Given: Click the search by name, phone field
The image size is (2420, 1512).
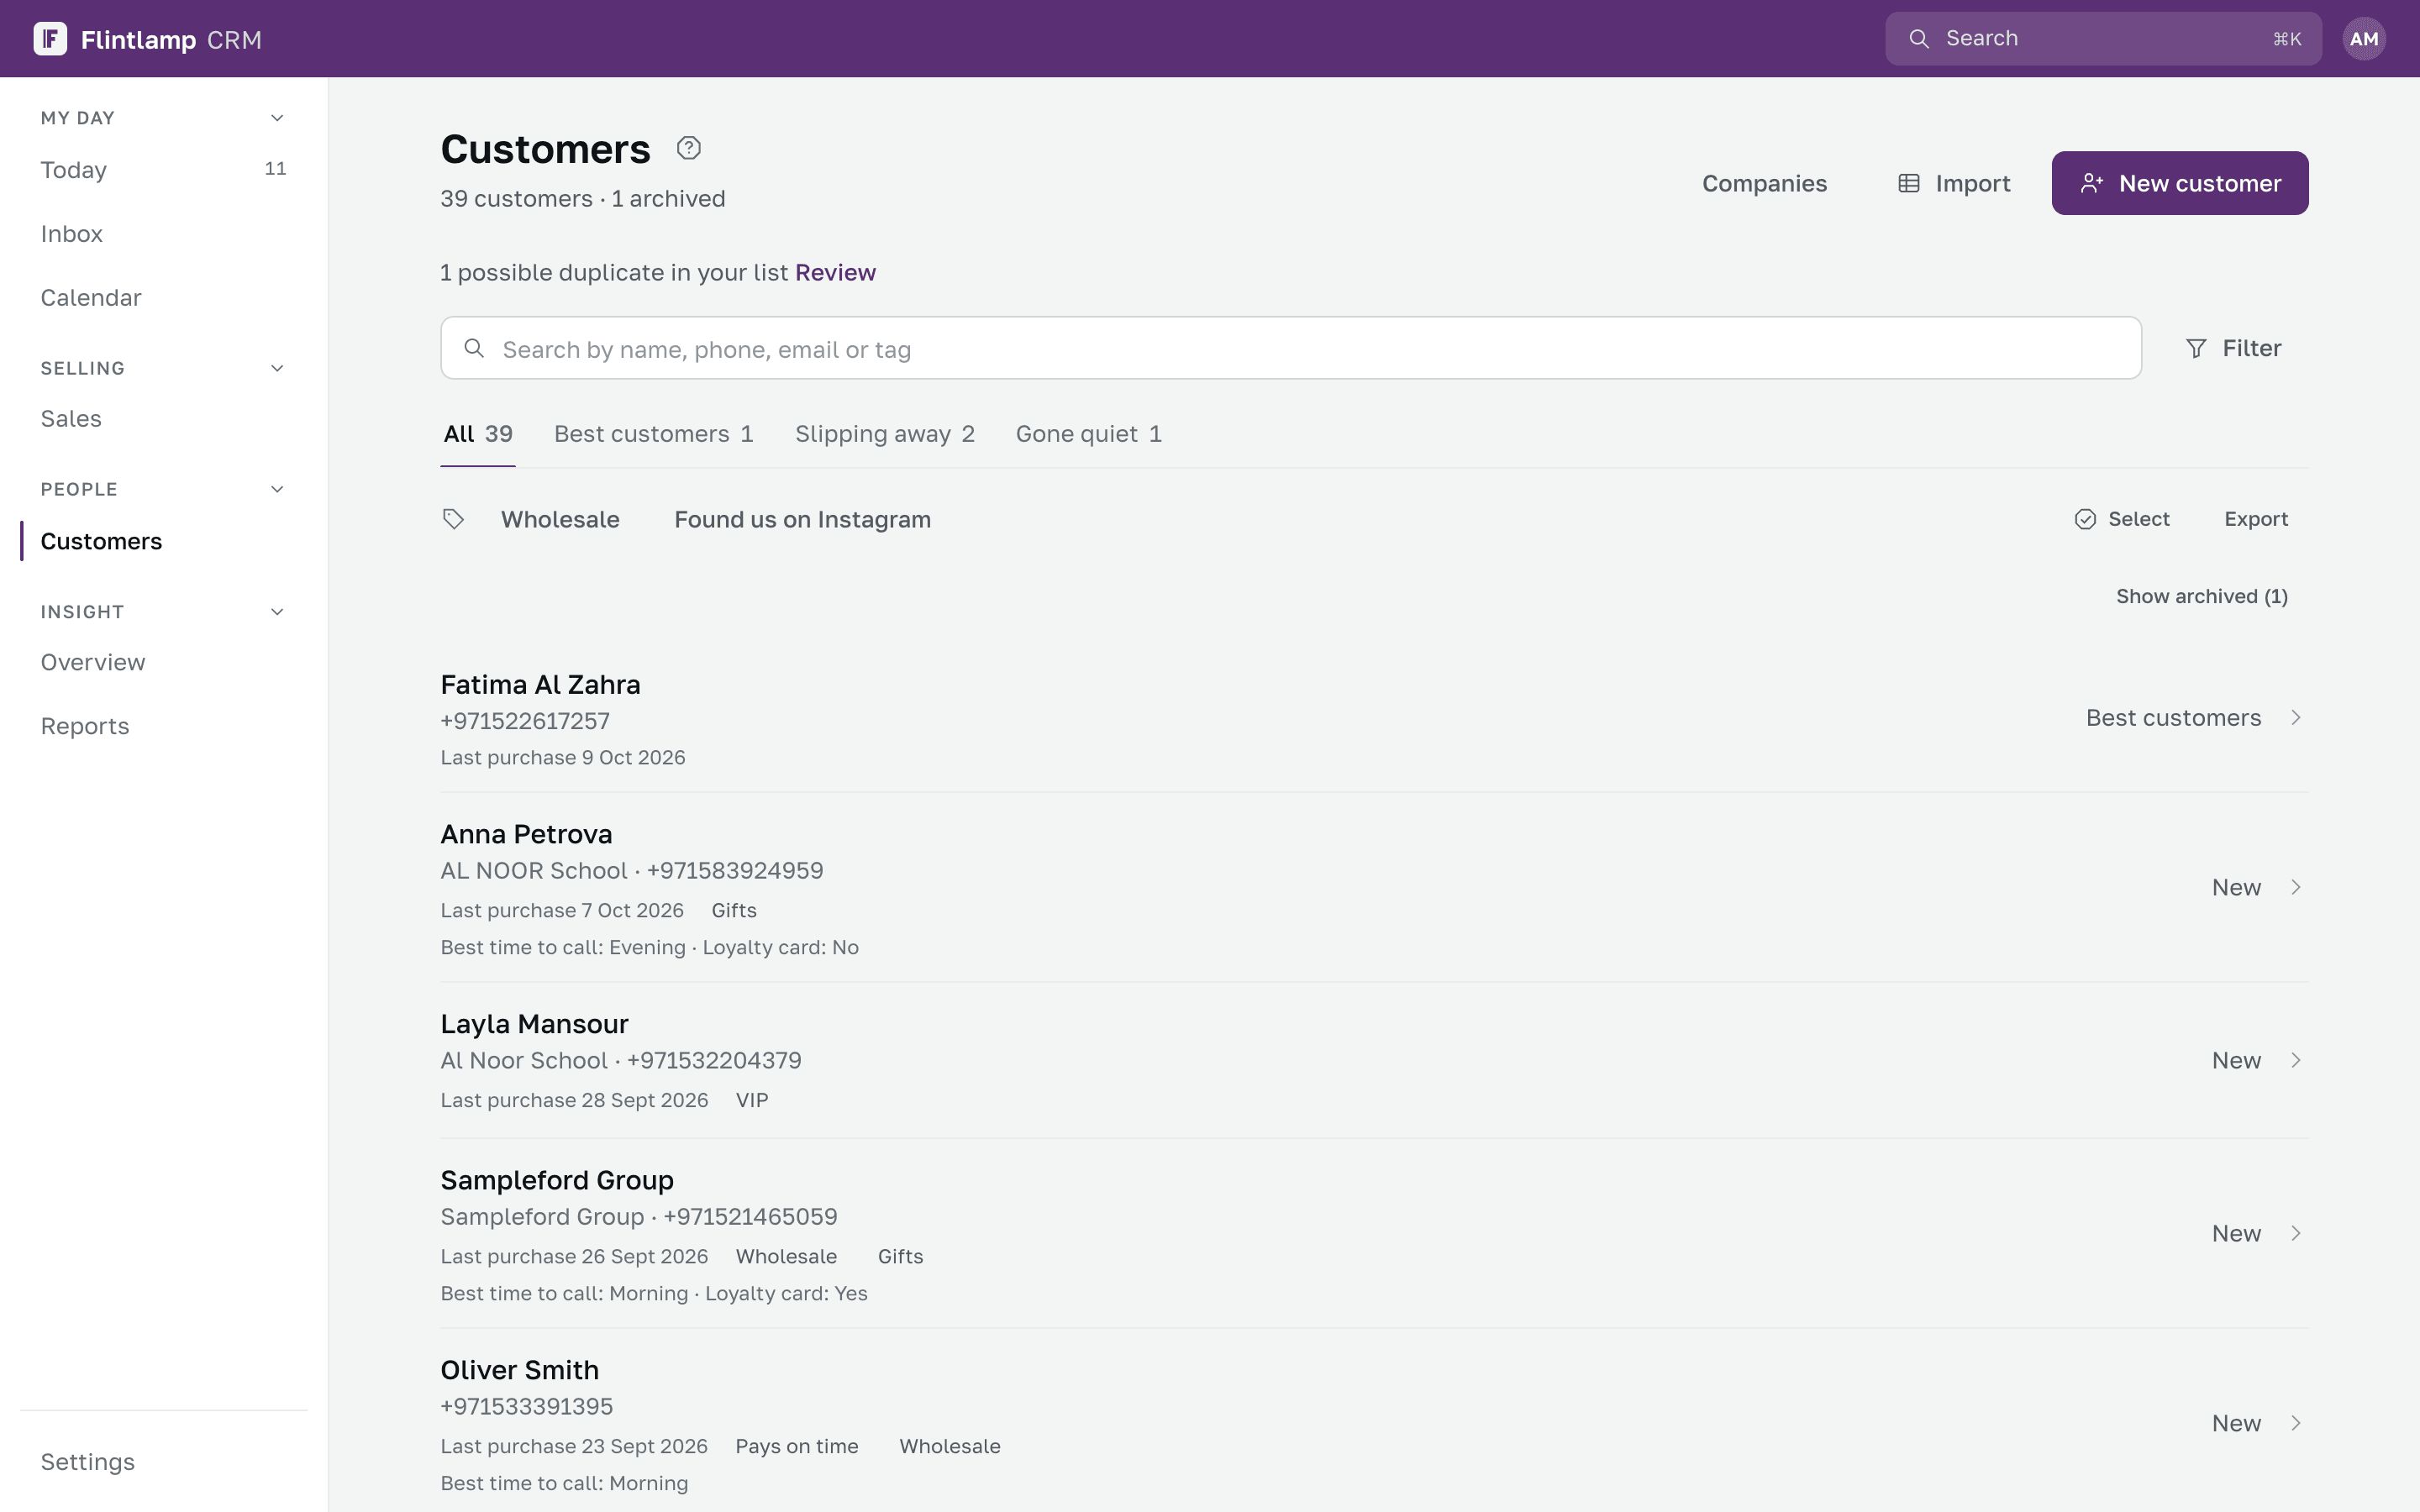Looking at the screenshot, I should (x=1290, y=348).
